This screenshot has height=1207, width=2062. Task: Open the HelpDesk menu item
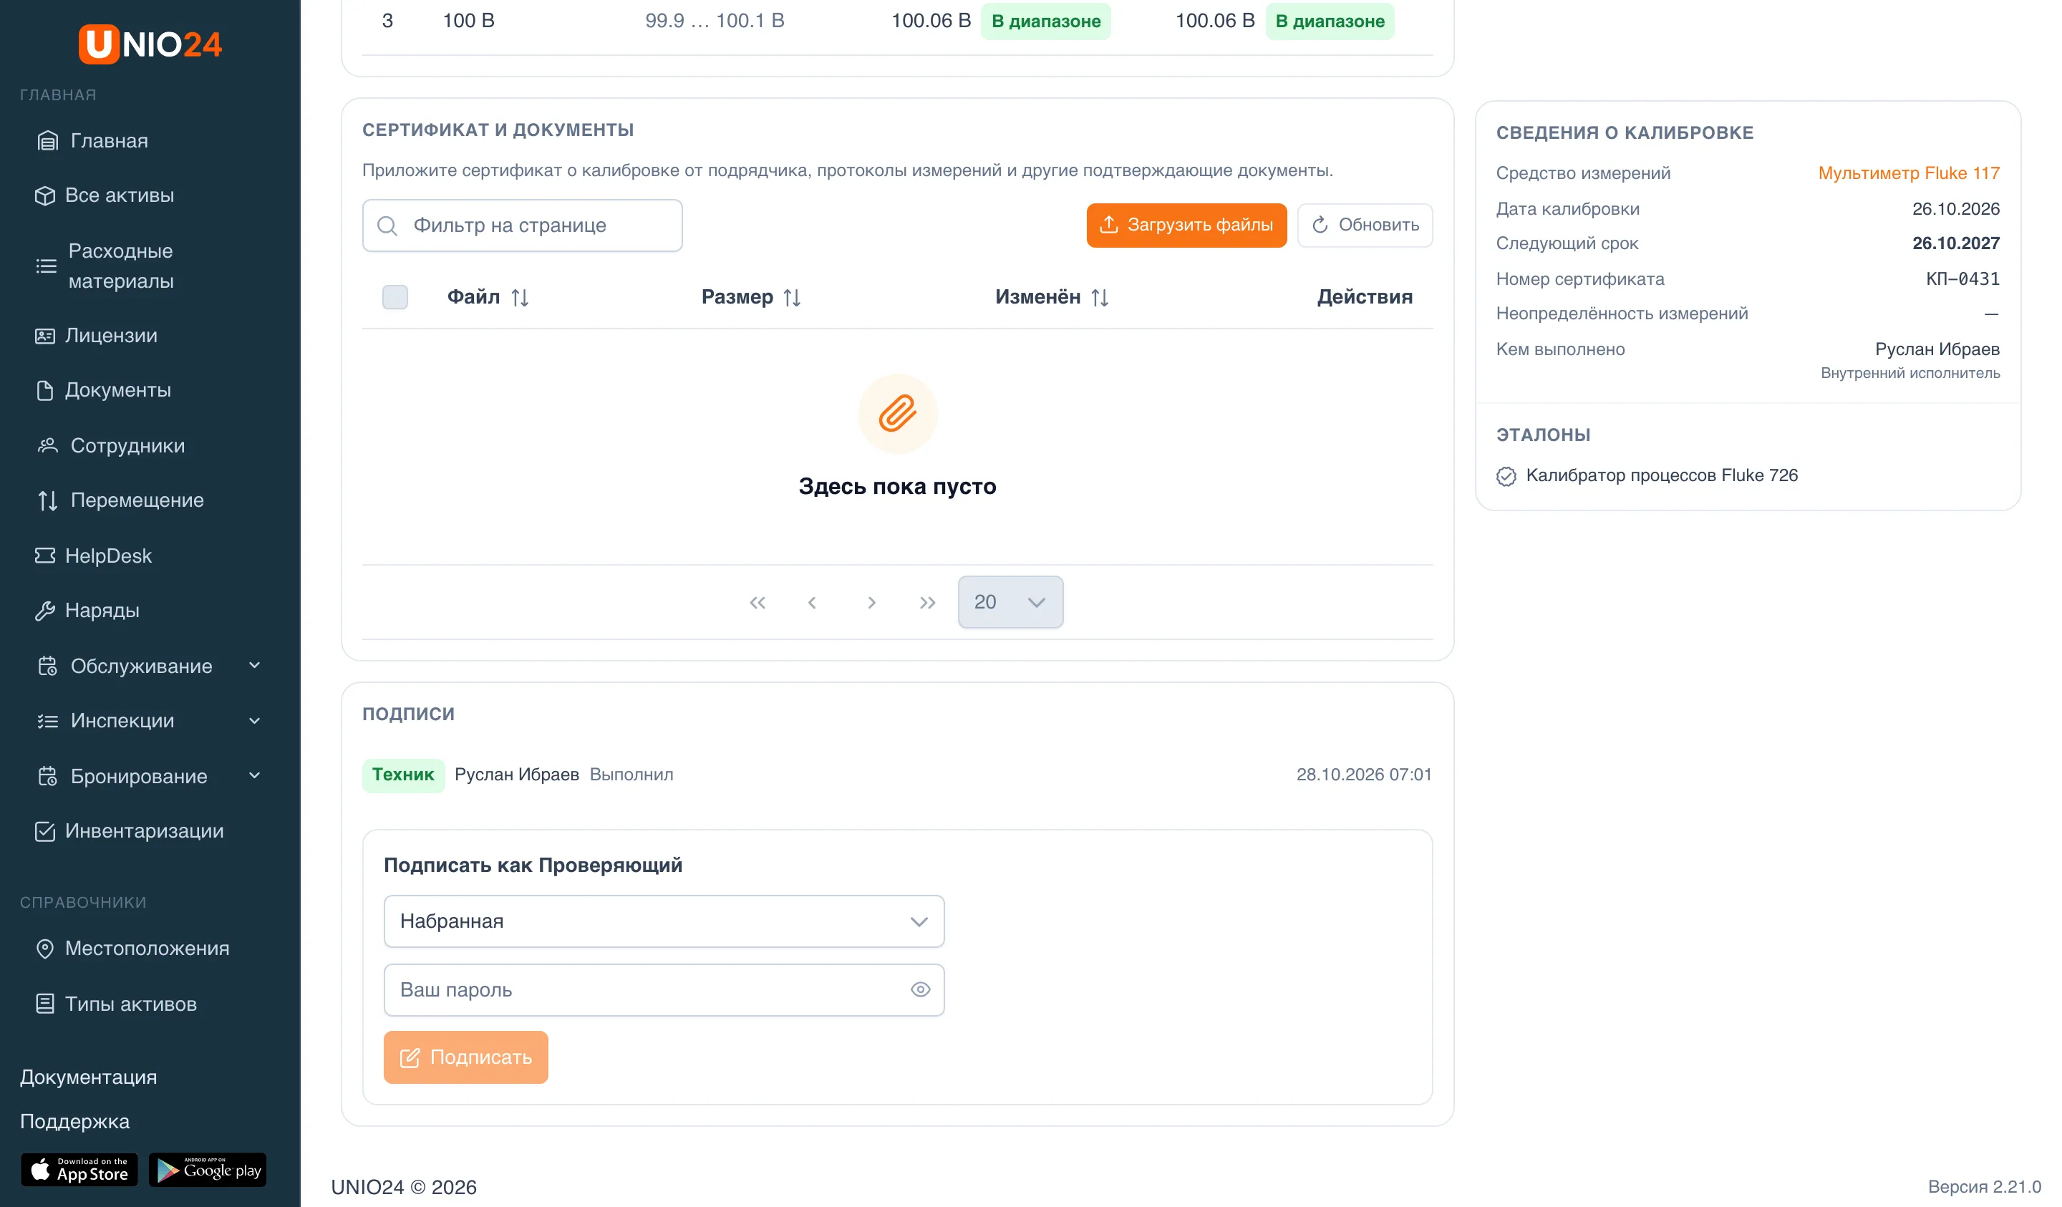108,556
